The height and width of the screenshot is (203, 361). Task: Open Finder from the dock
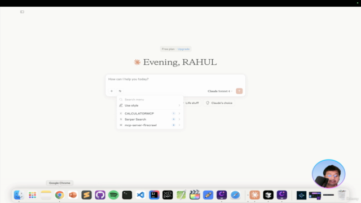tap(19, 195)
